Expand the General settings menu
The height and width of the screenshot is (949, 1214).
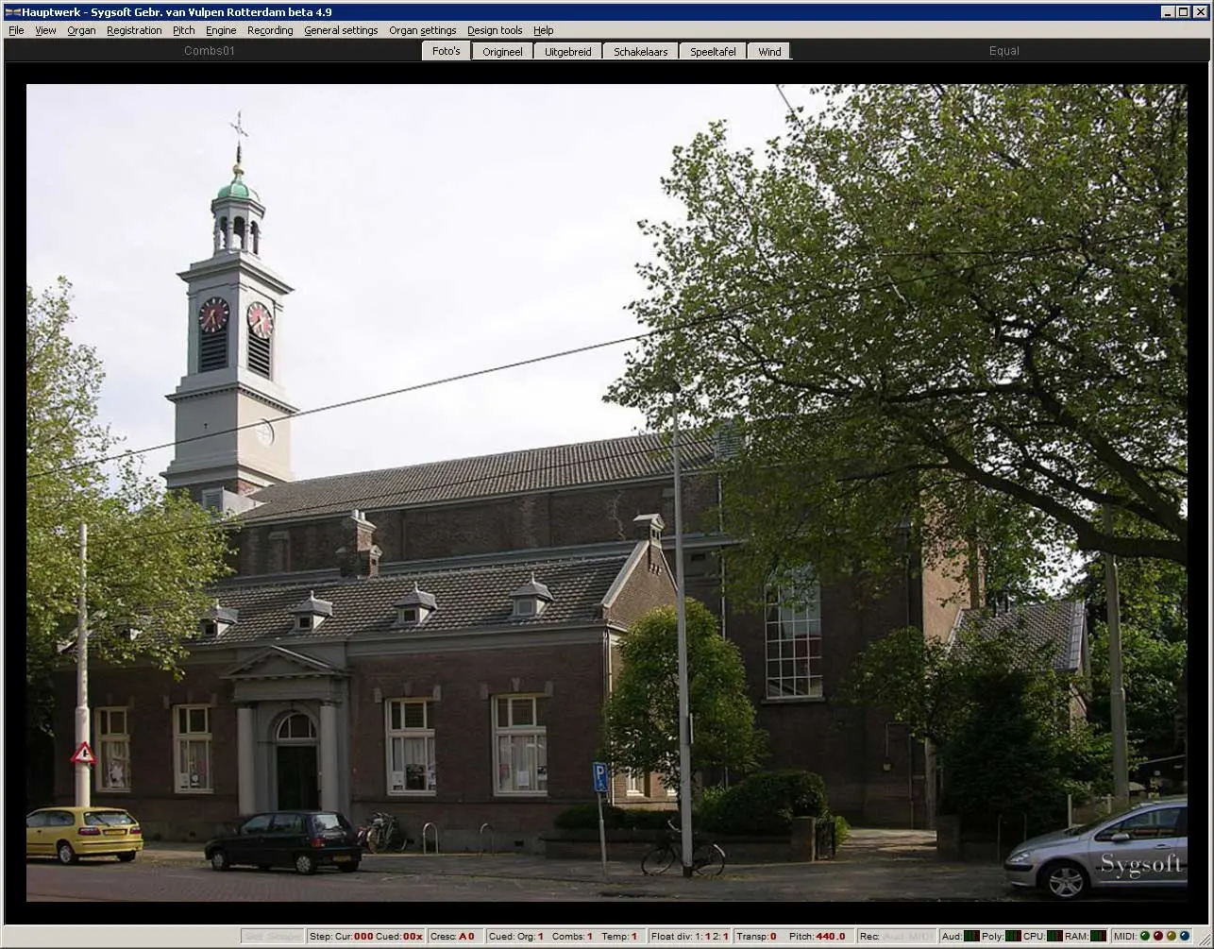click(x=341, y=30)
